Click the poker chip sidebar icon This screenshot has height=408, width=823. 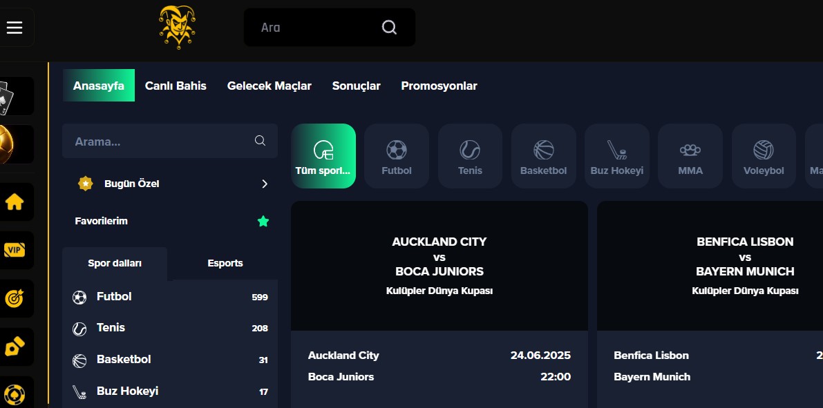coord(15,394)
